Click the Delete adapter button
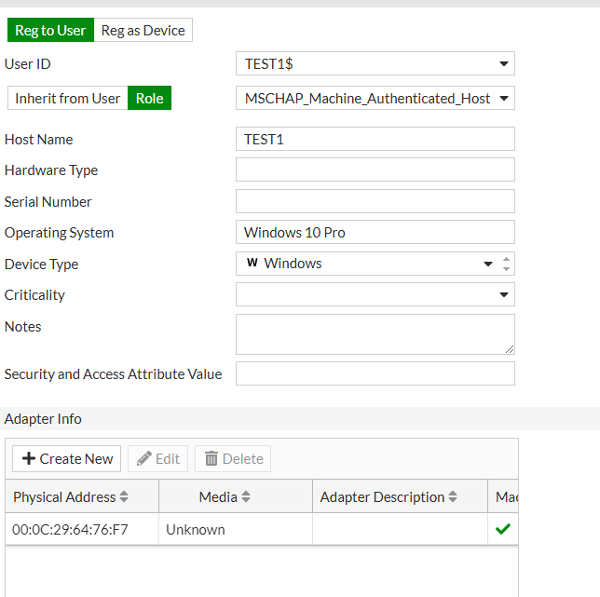This screenshot has width=600, height=597. click(233, 458)
